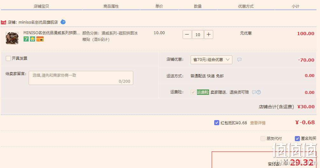Click the subtotal 100.00

306,34
